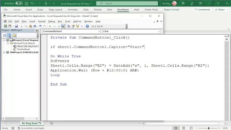This screenshot has width=231, height=130.
Task: Open the VBA editor Insert menu
Action: 32,22
